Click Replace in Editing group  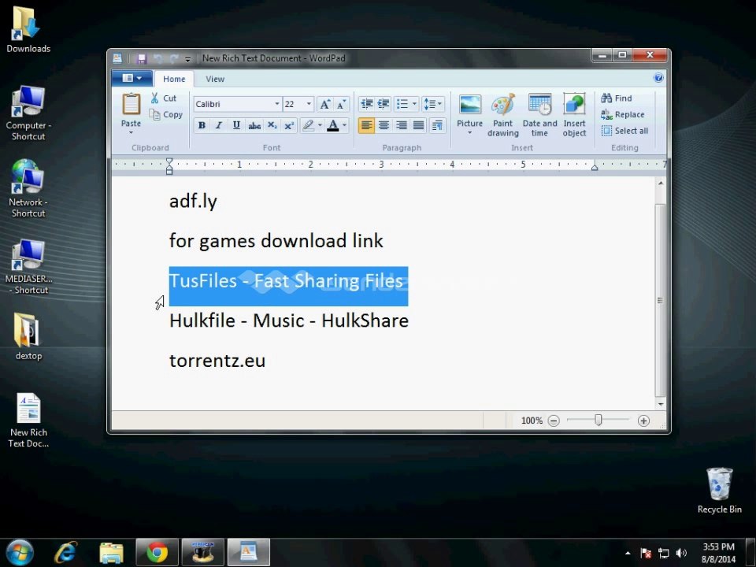pos(622,115)
